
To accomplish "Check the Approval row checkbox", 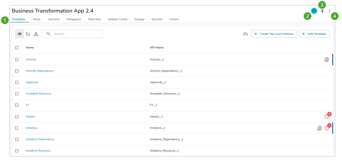I will pos(17,82).
